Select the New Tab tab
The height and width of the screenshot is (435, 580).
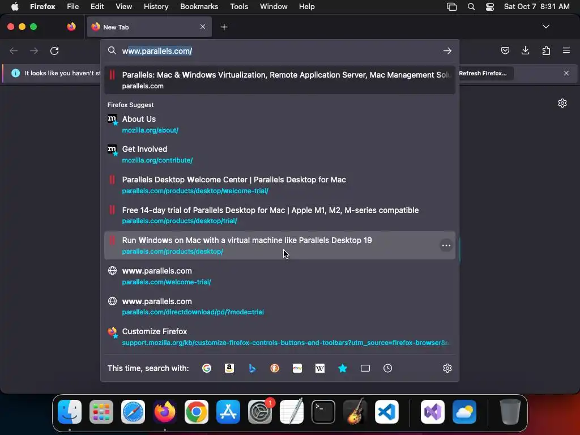pos(149,27)
